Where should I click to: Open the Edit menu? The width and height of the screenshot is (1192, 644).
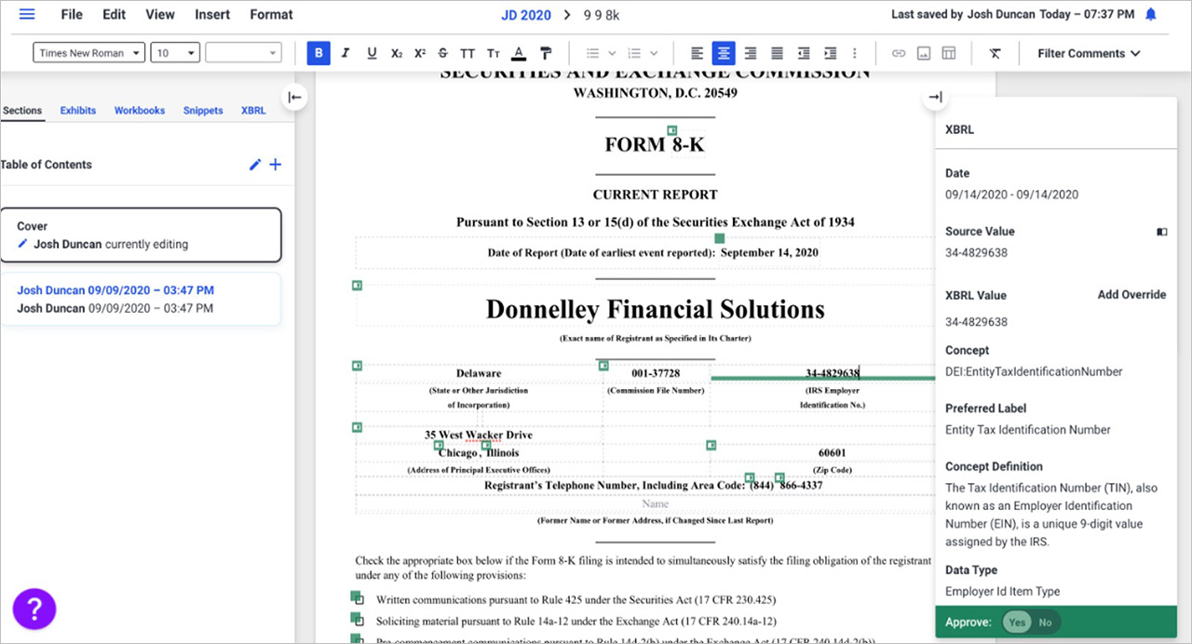114,15
